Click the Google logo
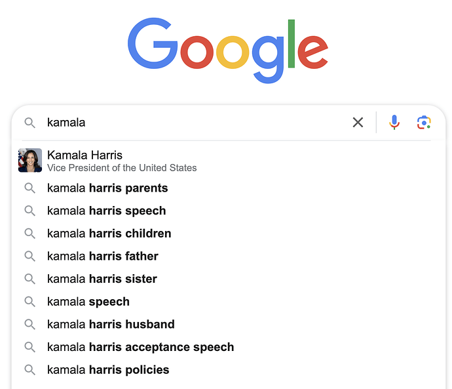 [228, 51]
